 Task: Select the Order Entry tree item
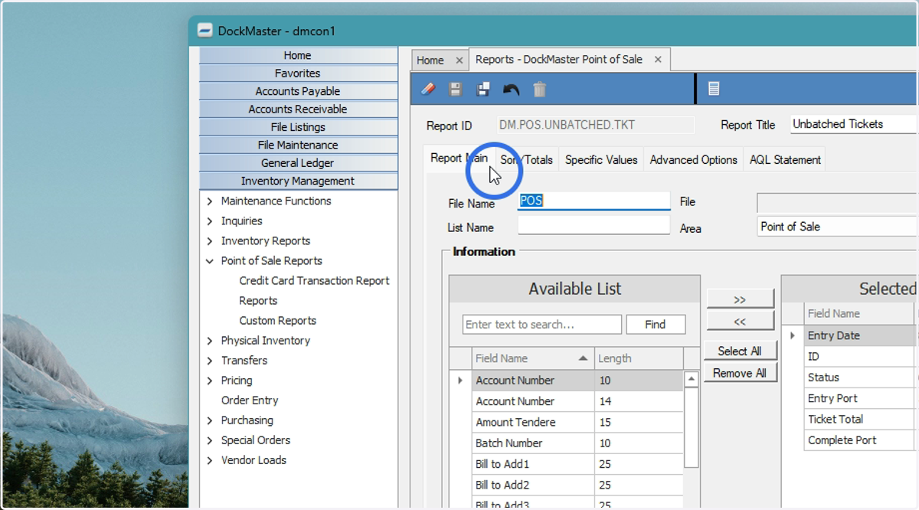point(250,400)
